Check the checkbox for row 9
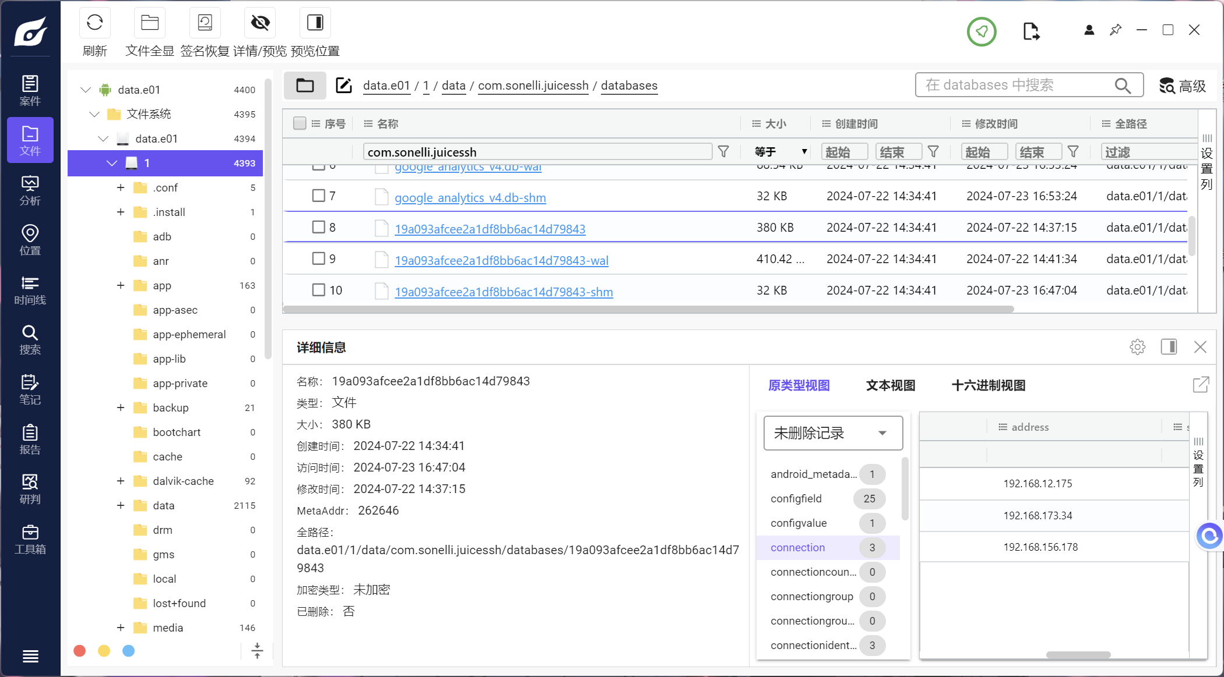 318,258
